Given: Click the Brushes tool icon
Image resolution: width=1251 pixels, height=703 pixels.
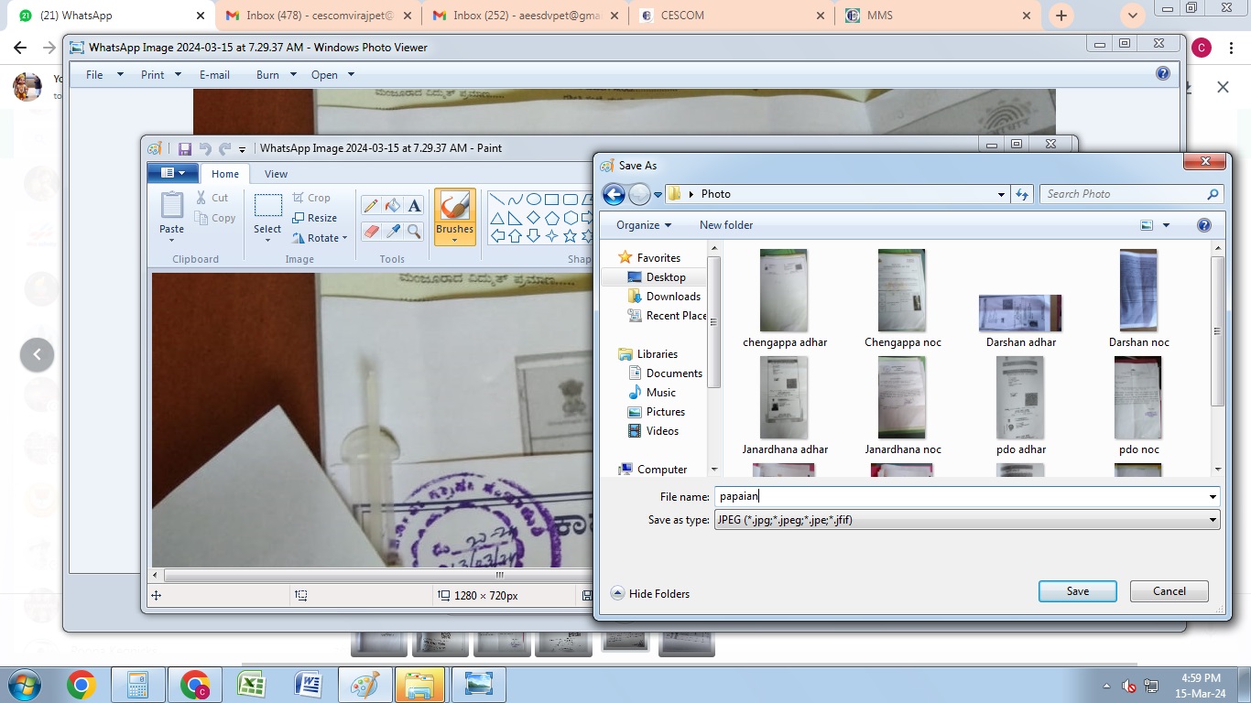Looking at the screenshot, I should pos(454,206).
